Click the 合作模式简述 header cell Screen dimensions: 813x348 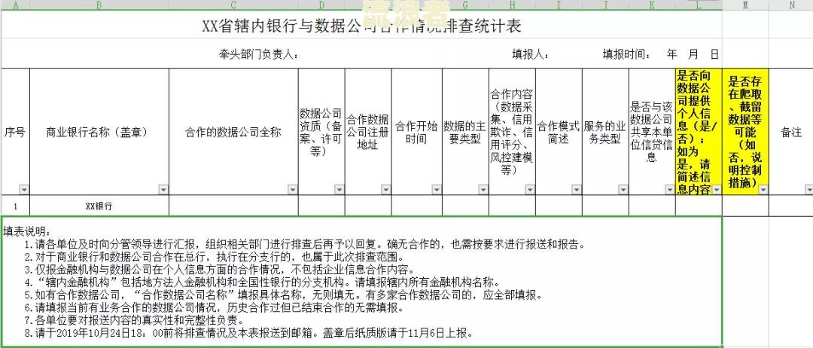[x=559, y=132]
